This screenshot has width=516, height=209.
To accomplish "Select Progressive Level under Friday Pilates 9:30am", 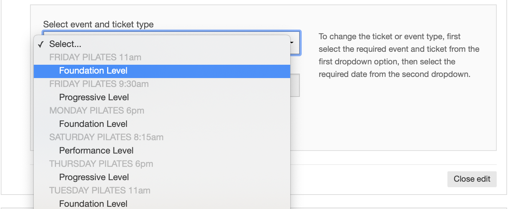I will [94, 97].
